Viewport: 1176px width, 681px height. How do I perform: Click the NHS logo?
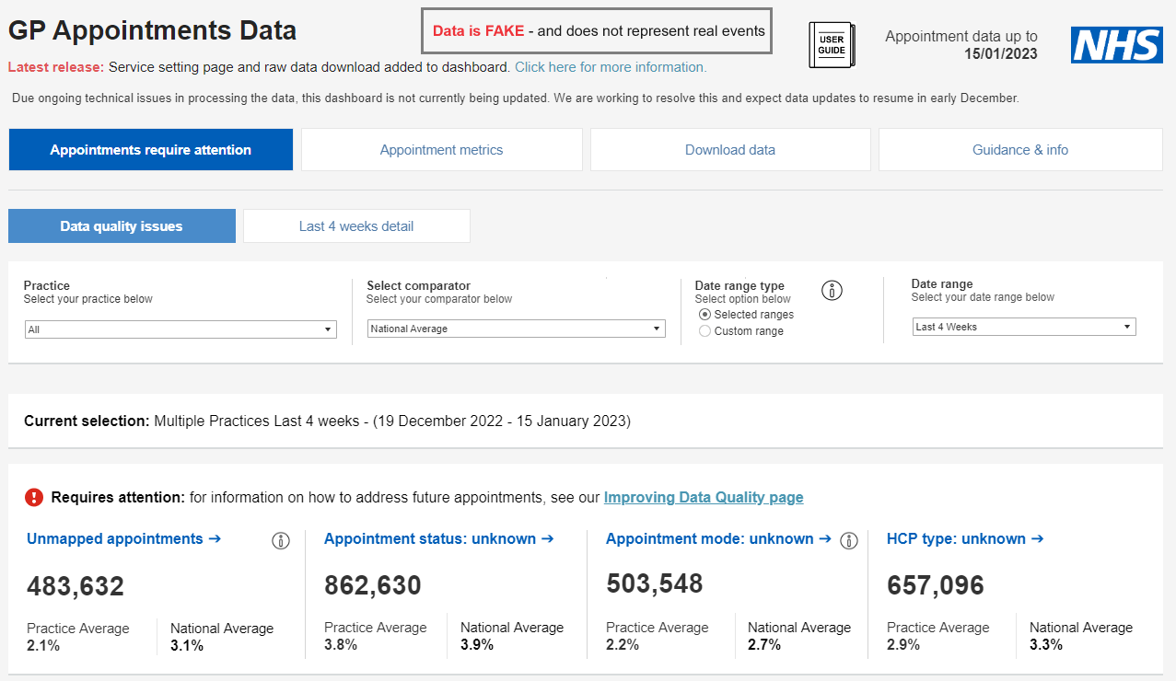(1116, 44)
